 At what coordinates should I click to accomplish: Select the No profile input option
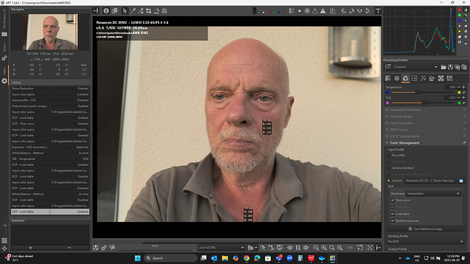point(389,155)
